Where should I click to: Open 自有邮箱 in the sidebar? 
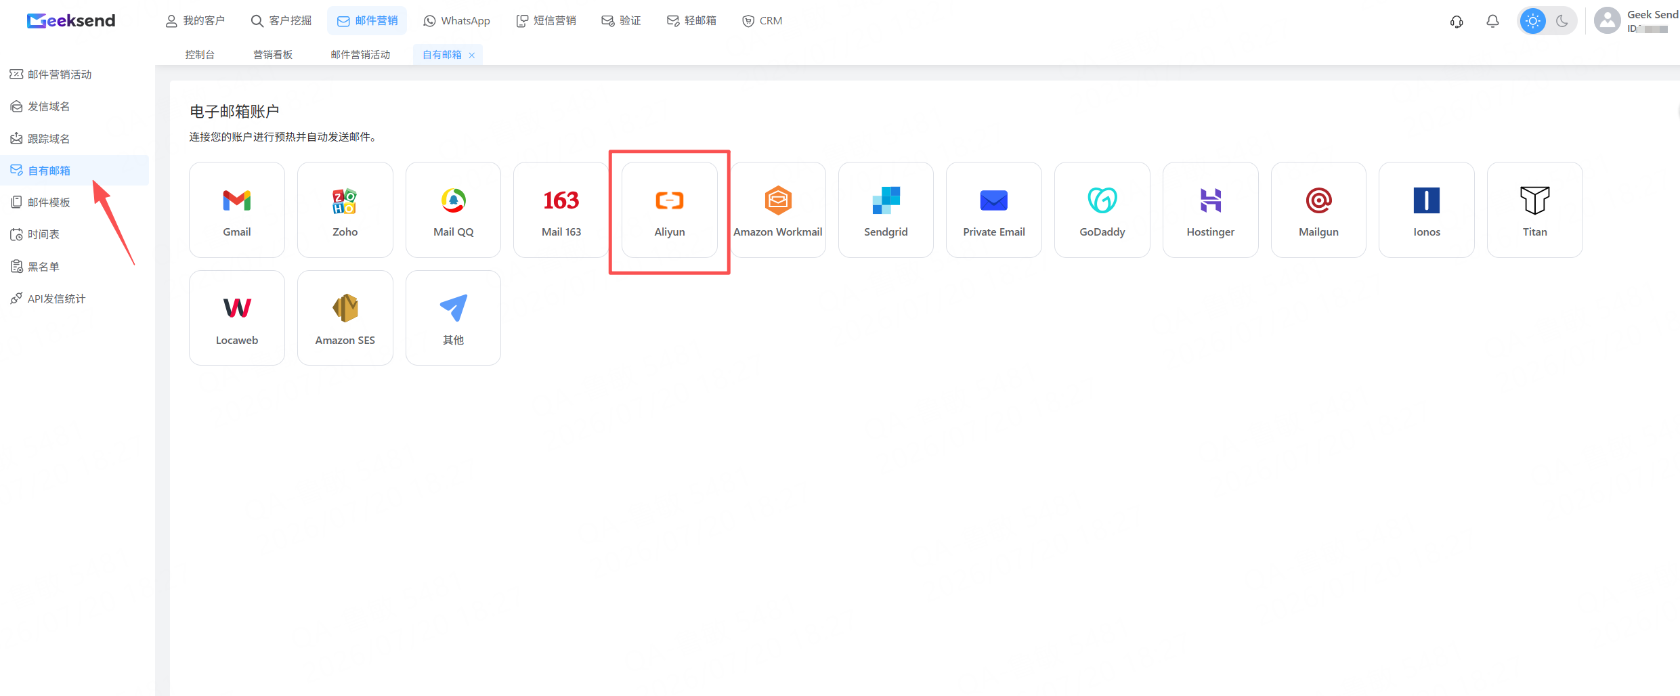tap(74, 171)
